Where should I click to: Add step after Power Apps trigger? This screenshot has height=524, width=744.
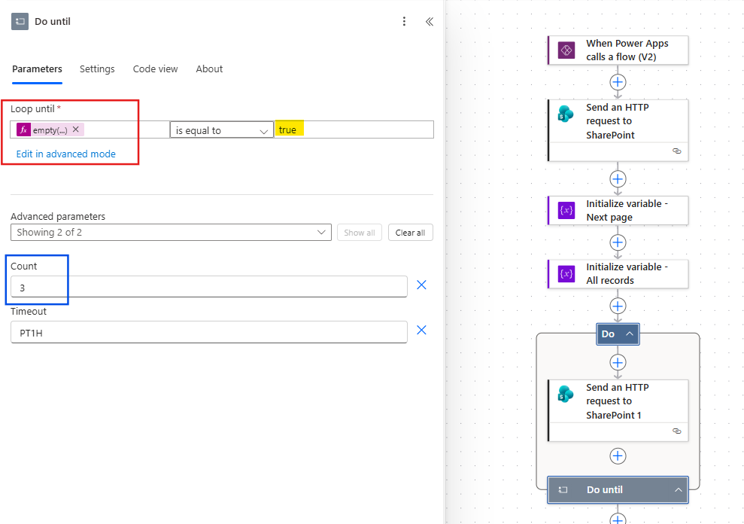618,82
